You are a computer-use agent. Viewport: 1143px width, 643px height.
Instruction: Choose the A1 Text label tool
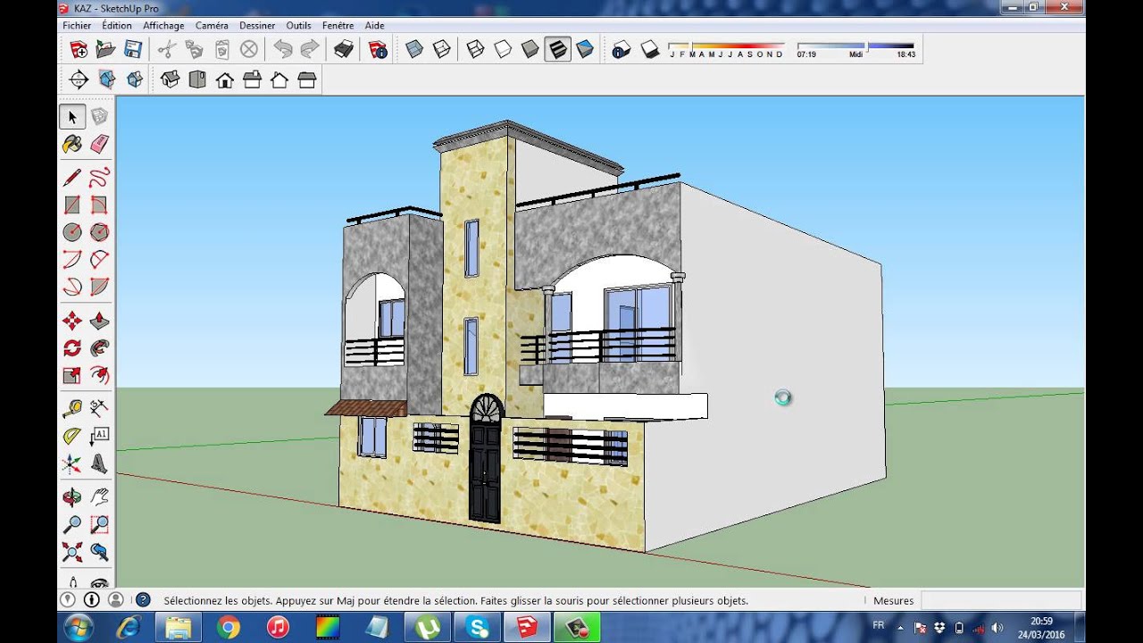(x=99, y=436)
